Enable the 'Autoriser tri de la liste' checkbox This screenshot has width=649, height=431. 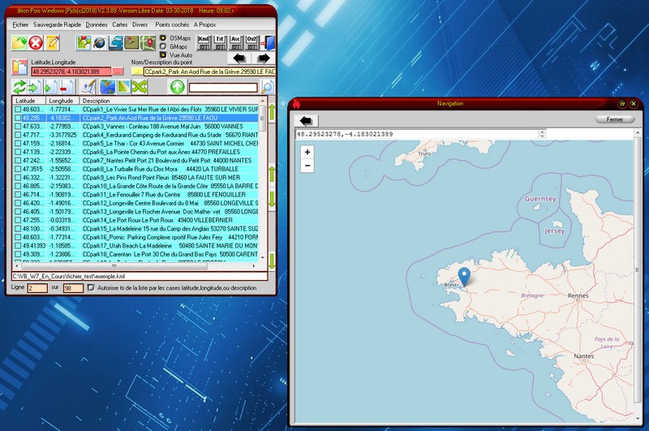coord(91,287)
